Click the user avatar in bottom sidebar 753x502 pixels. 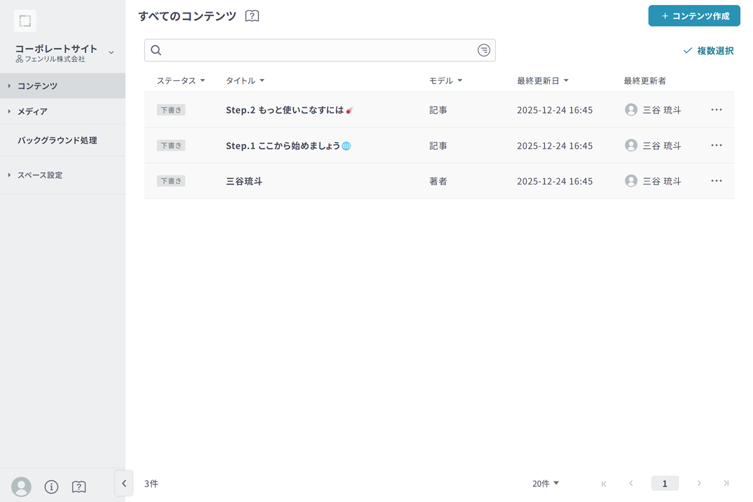click(x=21, y=486)
